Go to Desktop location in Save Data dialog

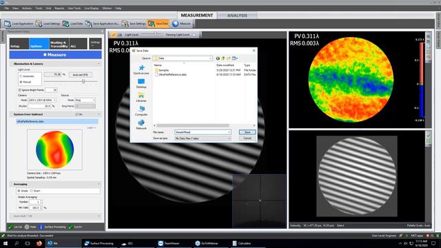point(141,83)
